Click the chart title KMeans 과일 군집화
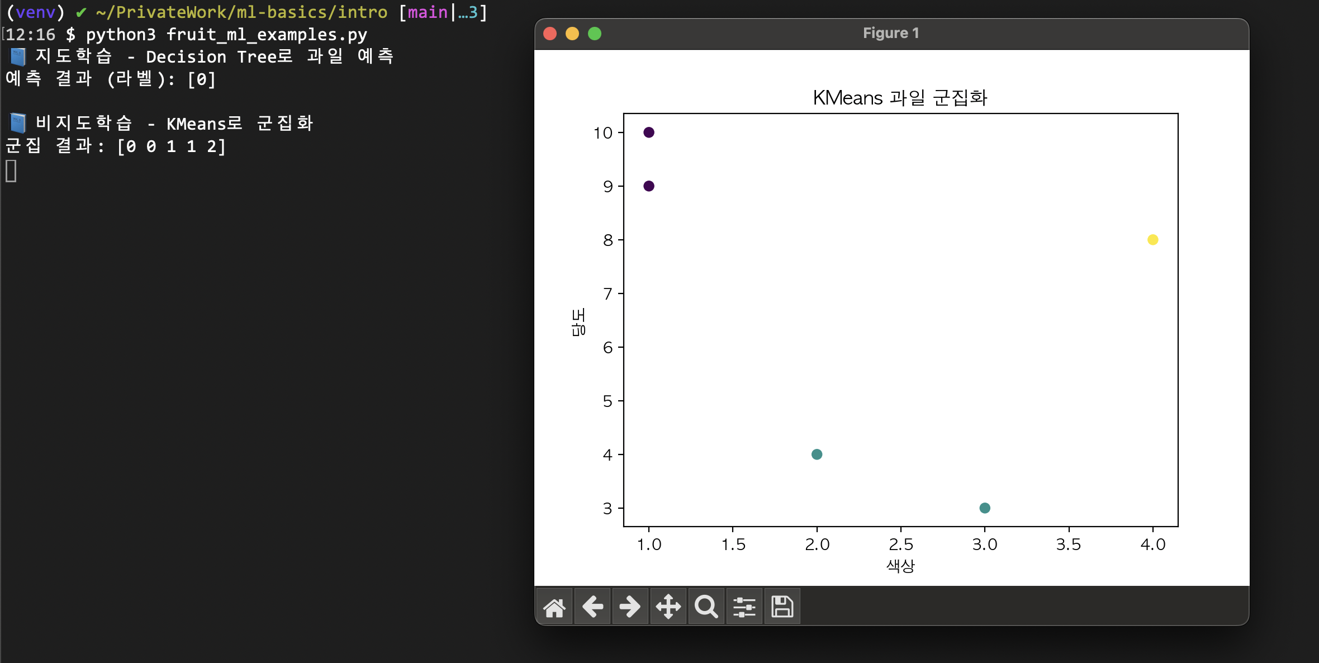Viewport: 1319px width, 663px height. click(900, 98)
